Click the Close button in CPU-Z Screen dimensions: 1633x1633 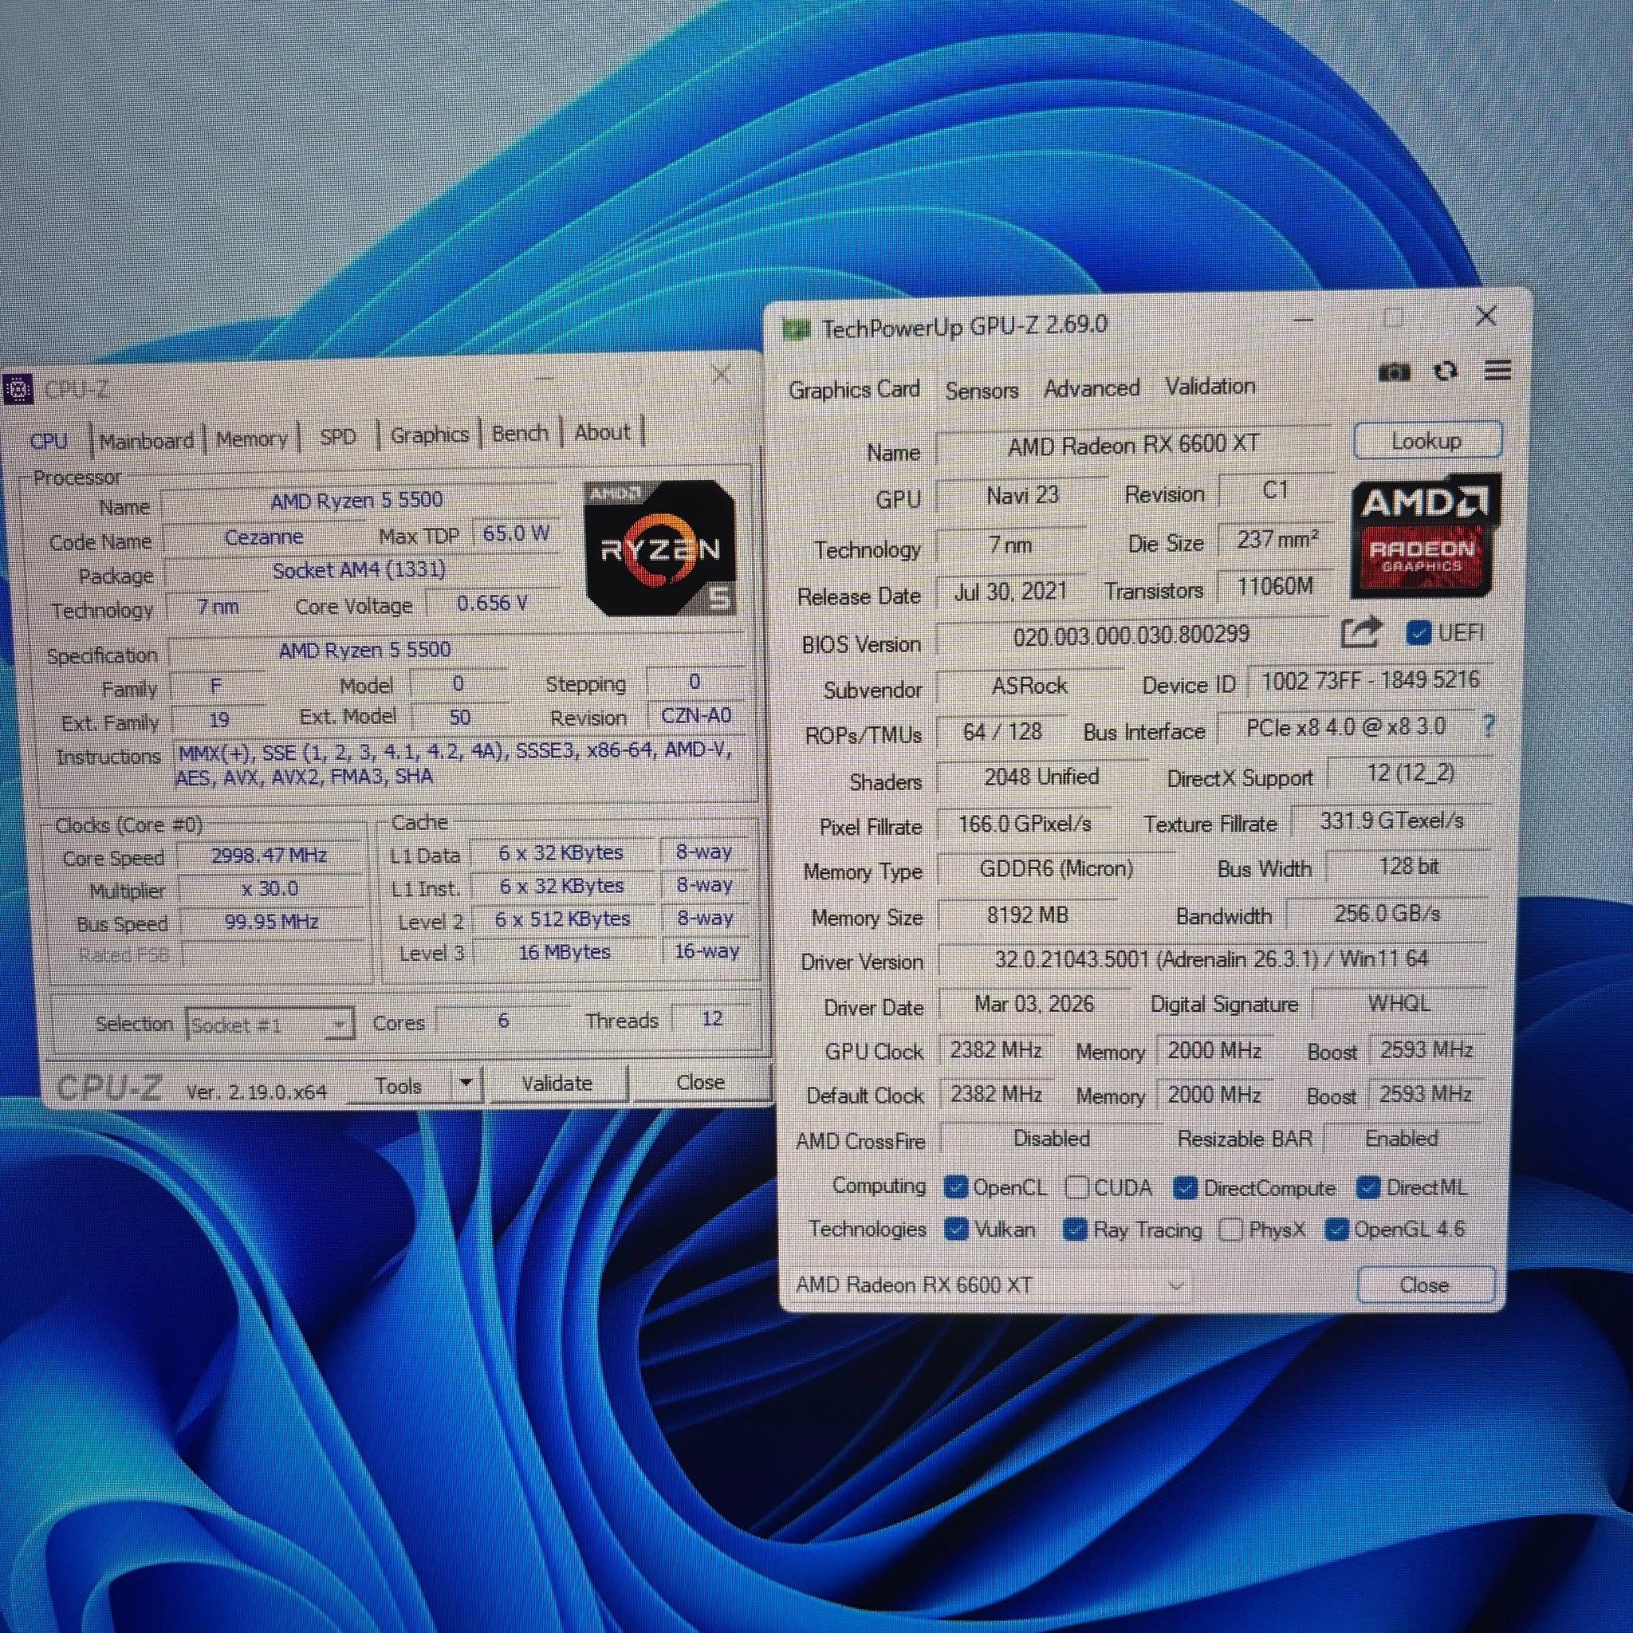701,1082
